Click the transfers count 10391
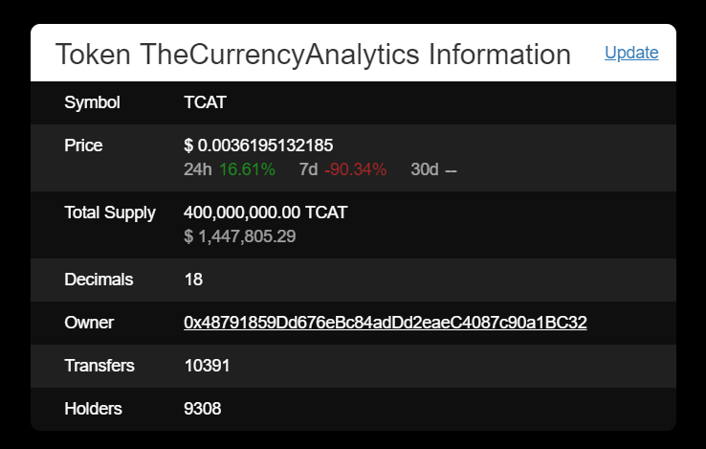Viewport: 706px width, 449px height. 207,366
